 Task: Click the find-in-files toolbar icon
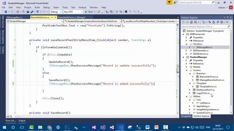99,12
